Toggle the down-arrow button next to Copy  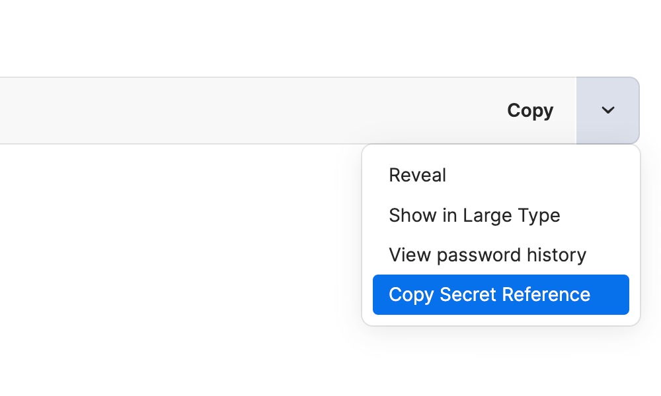(x=607, y=110)
